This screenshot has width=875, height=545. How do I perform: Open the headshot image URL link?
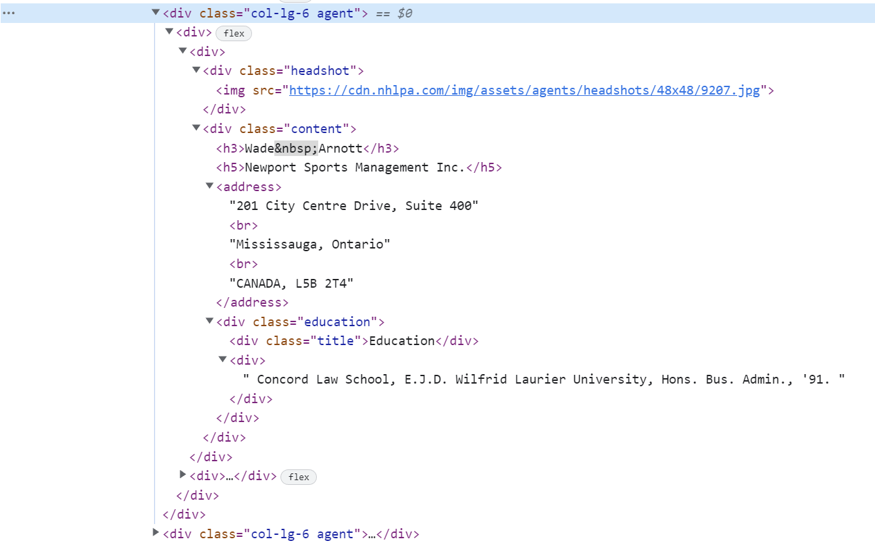tap(524, 90)
